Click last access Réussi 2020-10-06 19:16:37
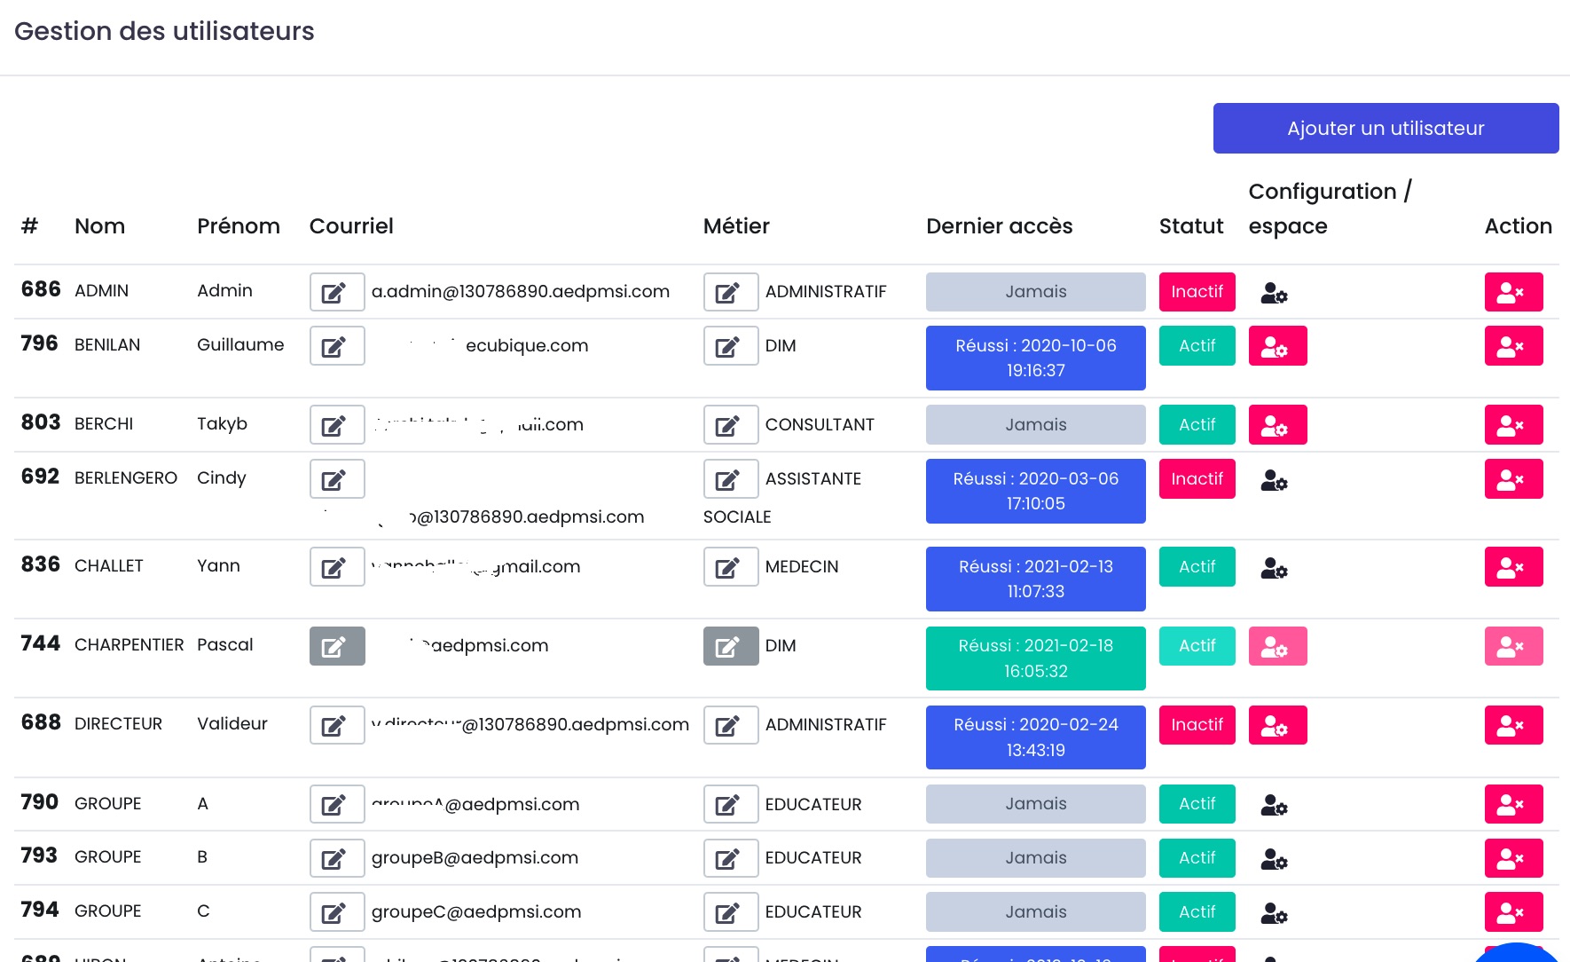Viewport: 1570px width, 962px height. 1035,359
